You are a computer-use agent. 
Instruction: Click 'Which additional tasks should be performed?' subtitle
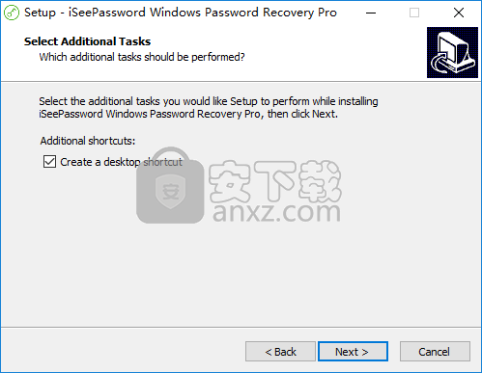click(x=142, y=57)
